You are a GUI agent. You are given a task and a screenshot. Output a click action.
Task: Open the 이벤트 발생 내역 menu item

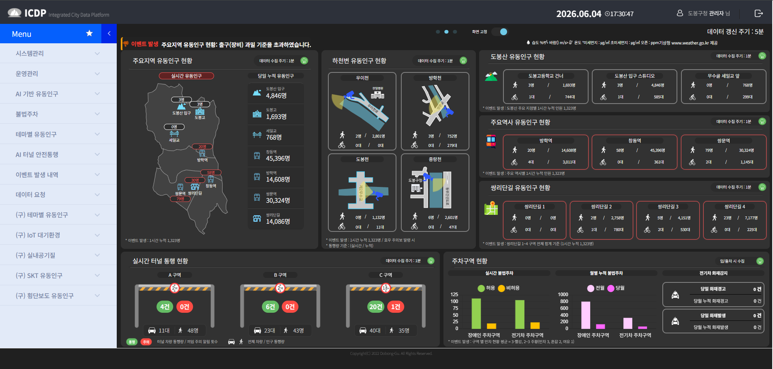coord(58,175)
